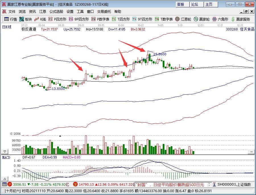Open the 赢家服务 dollar icon

[x=233, y=19]
